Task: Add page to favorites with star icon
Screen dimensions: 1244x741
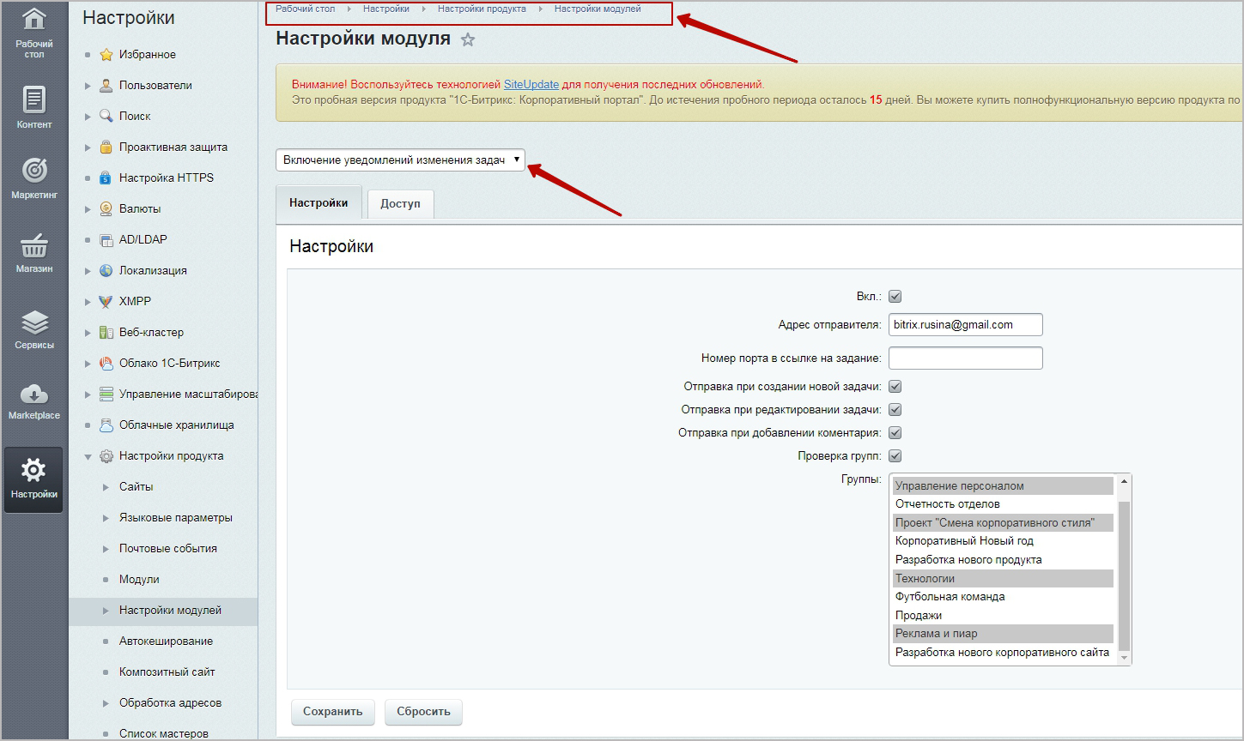Action: pyautogui.click(x=468, y=39)
